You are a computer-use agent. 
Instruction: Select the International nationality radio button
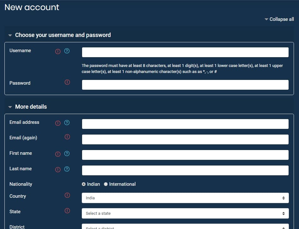point(106,184)
